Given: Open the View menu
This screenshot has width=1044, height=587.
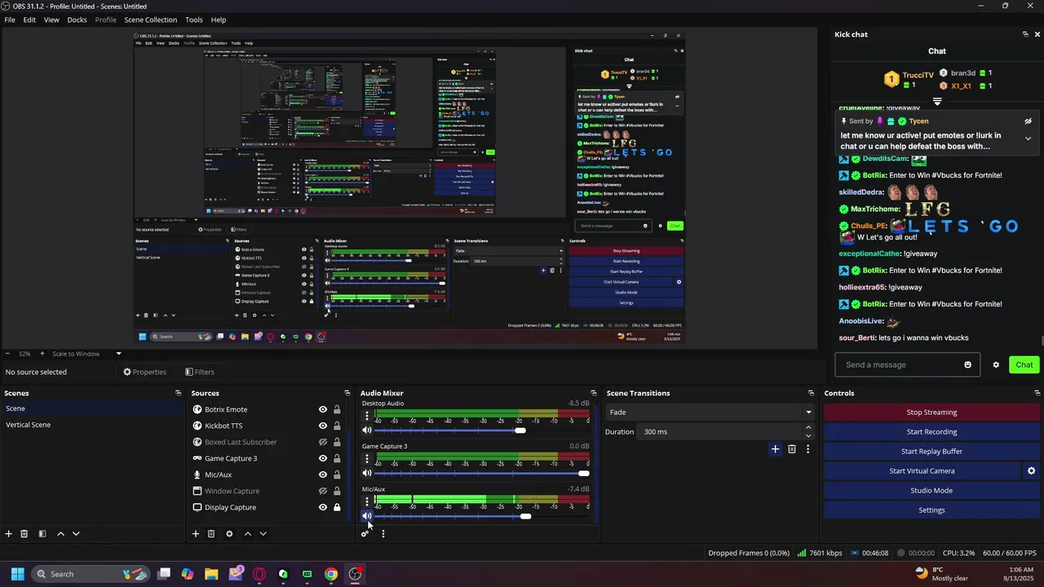Looking at the screenshot, I should [51, 20].
